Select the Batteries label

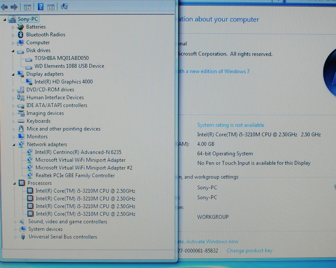pyautogui.click(x=36, y=27)
